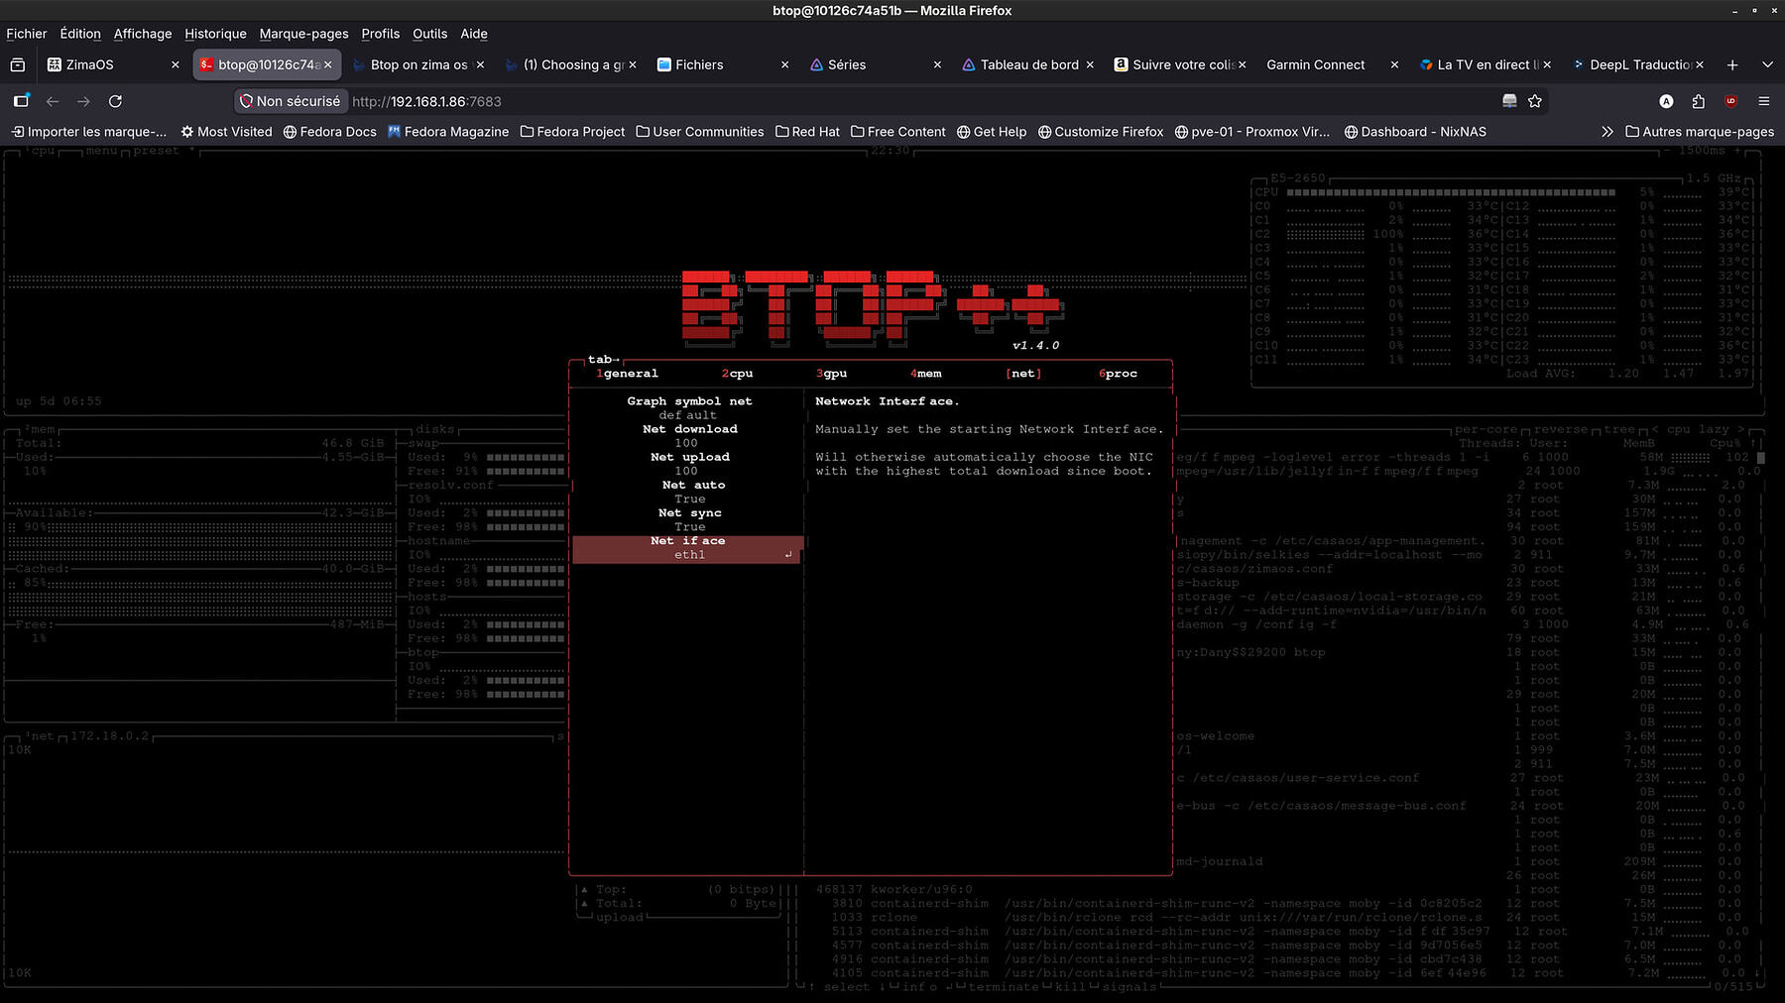Open the uBlock Origin extension icon
The width and height of the screenshot is (1785, 1003).
(x=1730, y=101)
